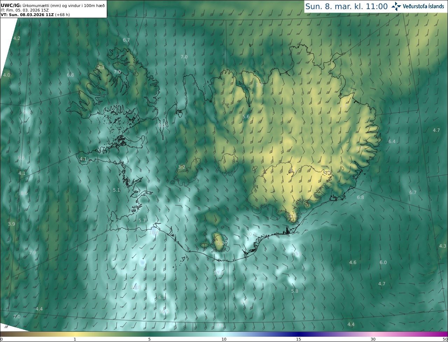Image resolution: width=448 pixels, height=342 pixels.
Task: Click the '5.8' value south of Iceland
Action: point(295,291)
